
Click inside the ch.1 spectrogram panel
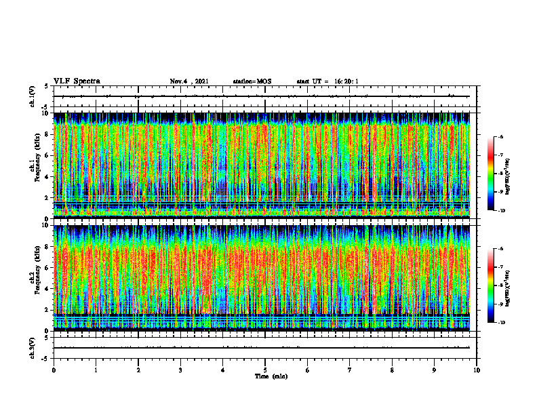click(x=261, y=165)
